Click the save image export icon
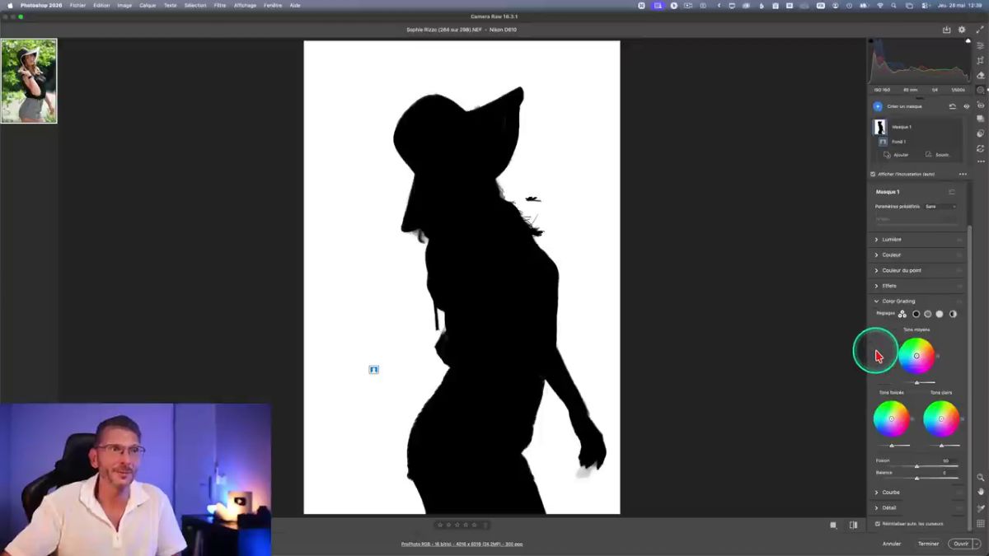 pyautogui.click(x=946, y=30)
